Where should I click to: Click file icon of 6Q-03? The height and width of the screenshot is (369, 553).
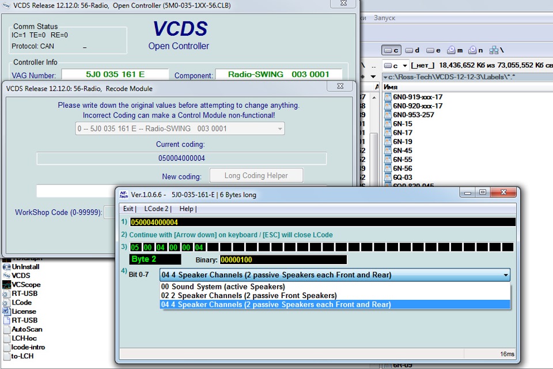[388, 177]
